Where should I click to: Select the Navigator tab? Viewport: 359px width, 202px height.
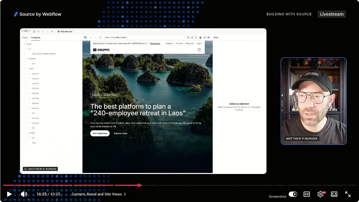(36, 37)
